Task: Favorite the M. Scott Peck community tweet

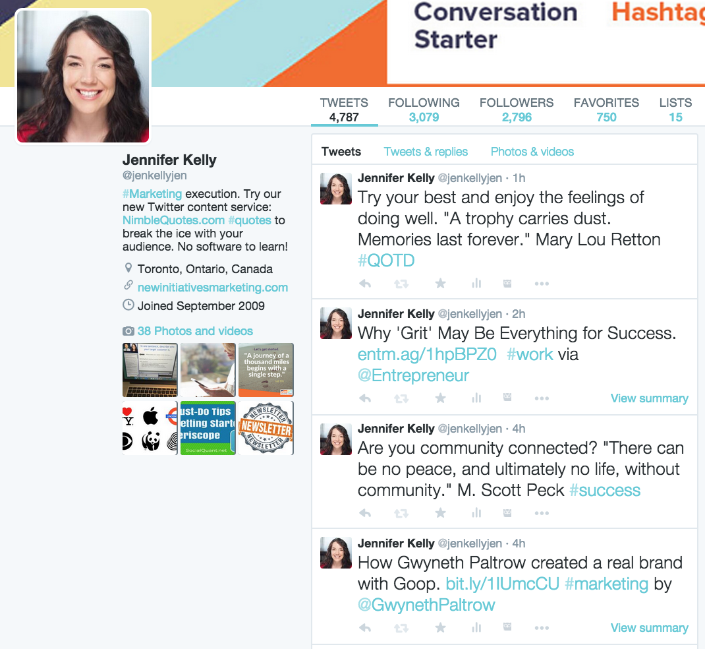Action: click(441, 512)
